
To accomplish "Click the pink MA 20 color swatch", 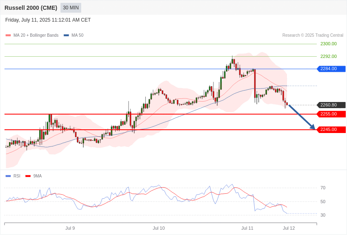I will click(x=8, y=35).
